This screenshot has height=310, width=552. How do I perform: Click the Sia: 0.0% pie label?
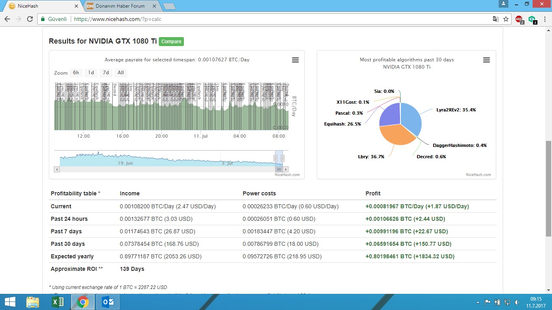(x=384, y=92)
